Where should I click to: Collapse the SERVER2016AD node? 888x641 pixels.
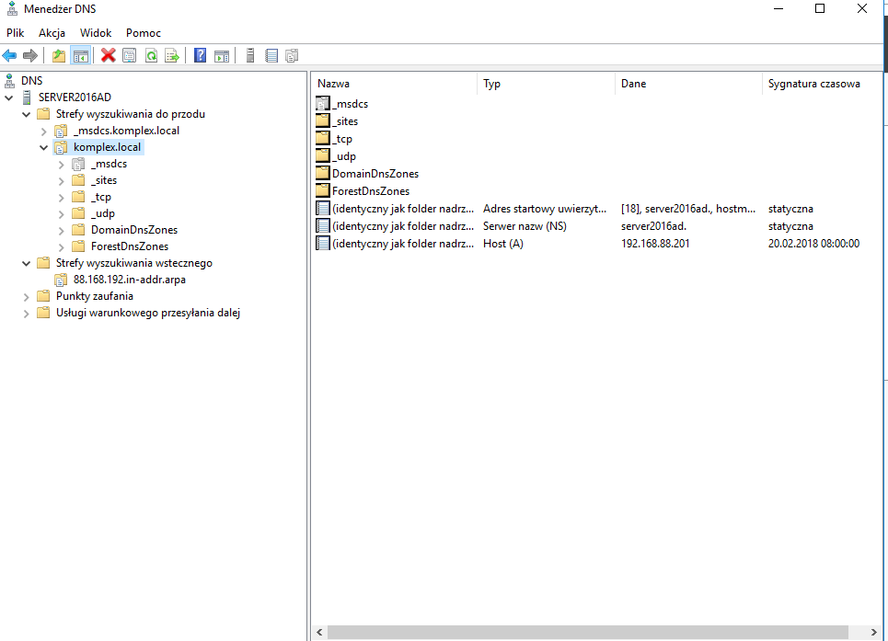pos(9,97)
